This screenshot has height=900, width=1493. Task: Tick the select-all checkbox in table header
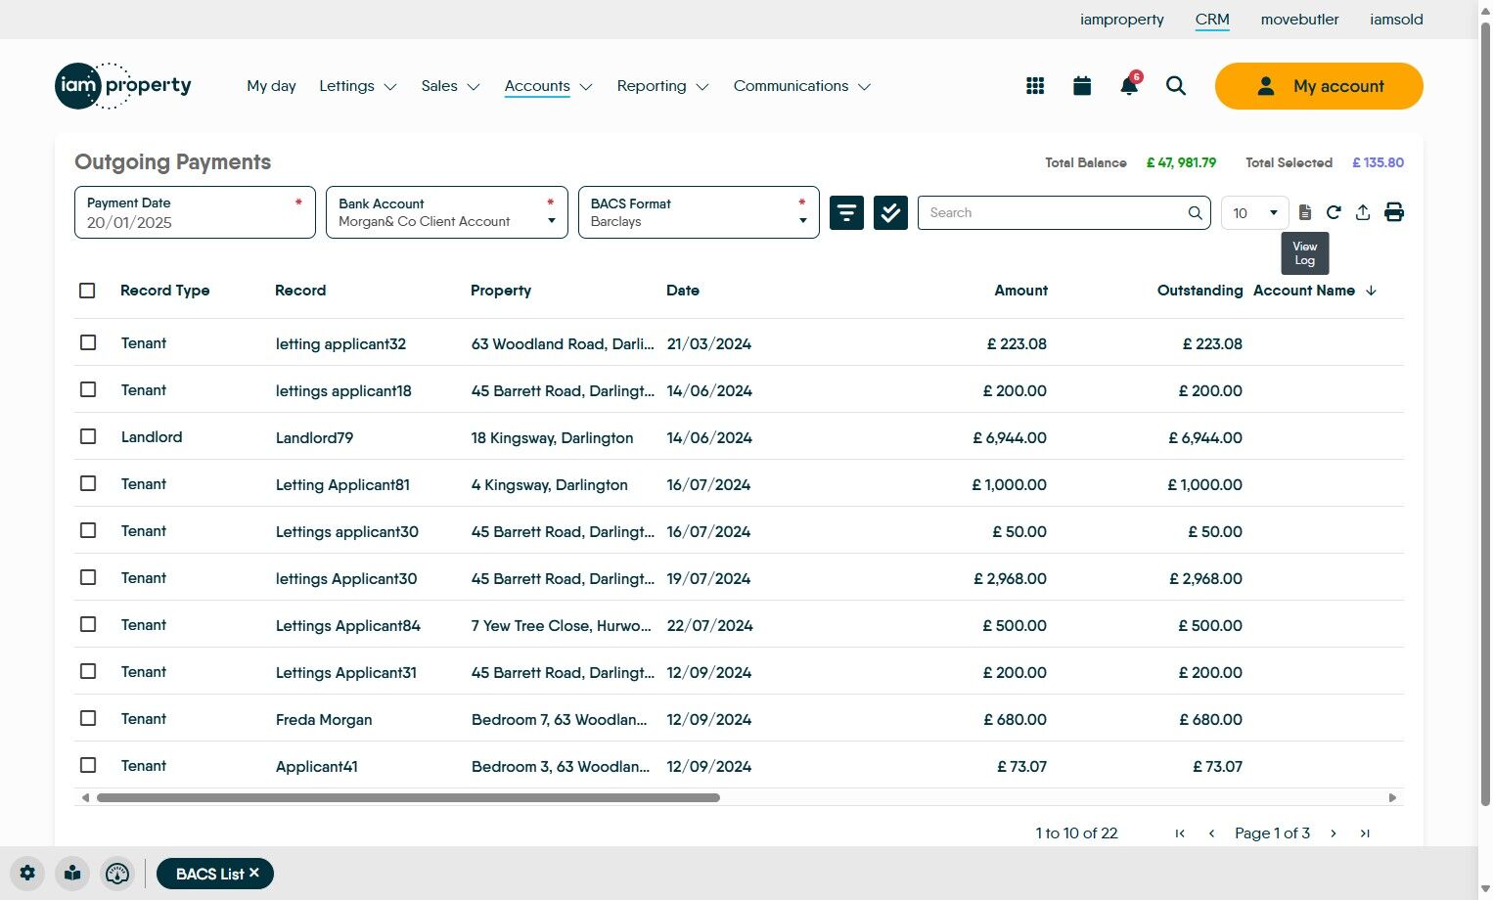[87, 291]
